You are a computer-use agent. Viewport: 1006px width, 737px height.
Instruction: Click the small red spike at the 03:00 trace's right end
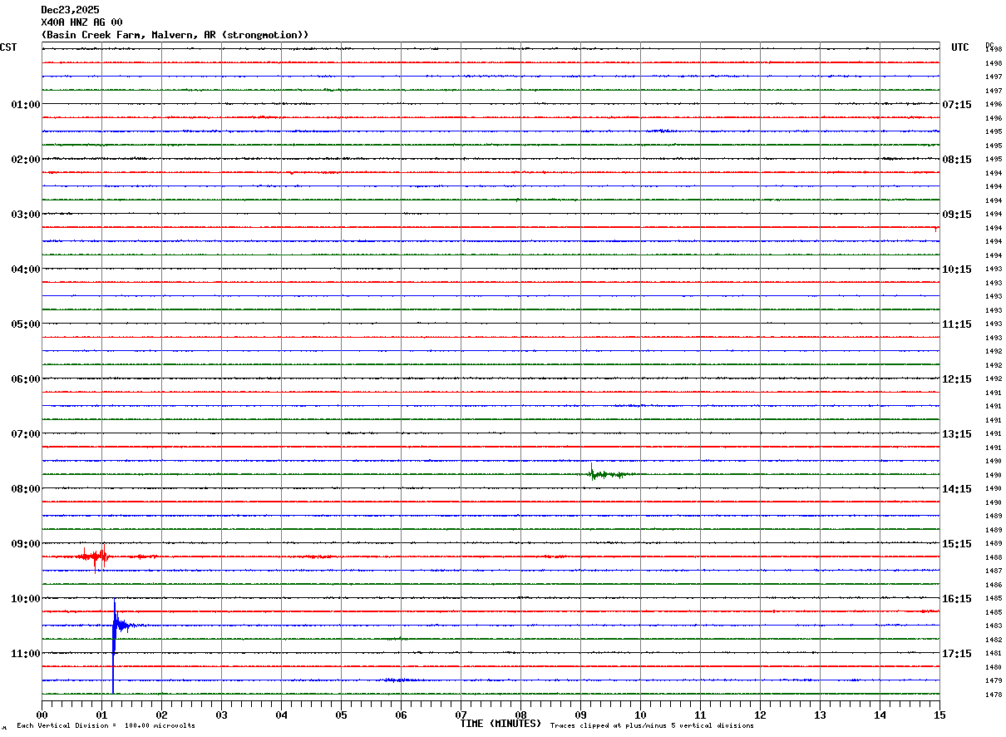[x=936, y=228]
